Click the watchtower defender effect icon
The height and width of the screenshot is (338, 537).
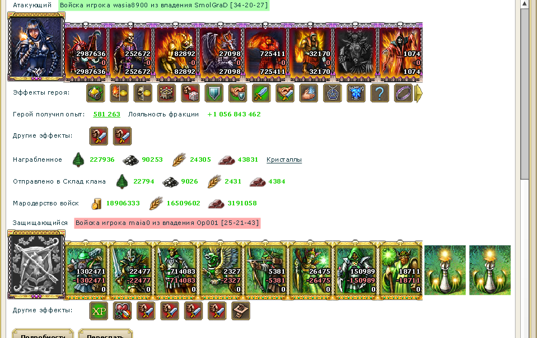point(241,311)
